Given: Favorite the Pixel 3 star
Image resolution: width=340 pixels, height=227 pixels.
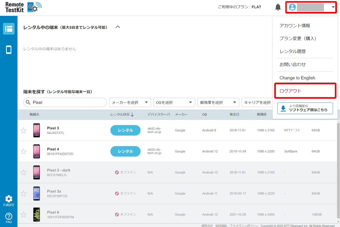Looking at the screenshot, I should (24, 131).
